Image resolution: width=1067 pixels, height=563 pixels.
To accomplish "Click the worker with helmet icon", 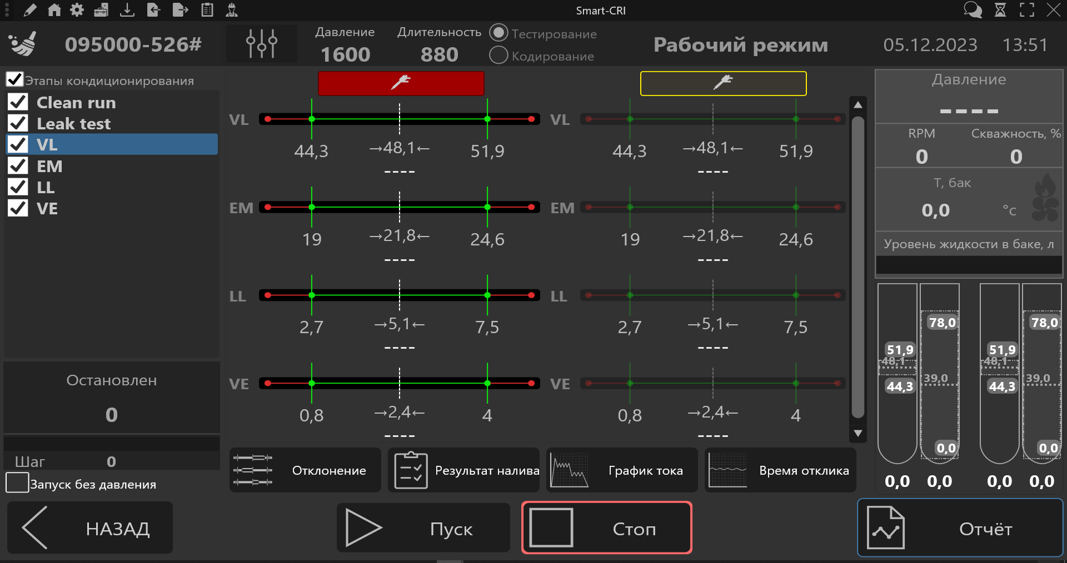I will 232,10.
